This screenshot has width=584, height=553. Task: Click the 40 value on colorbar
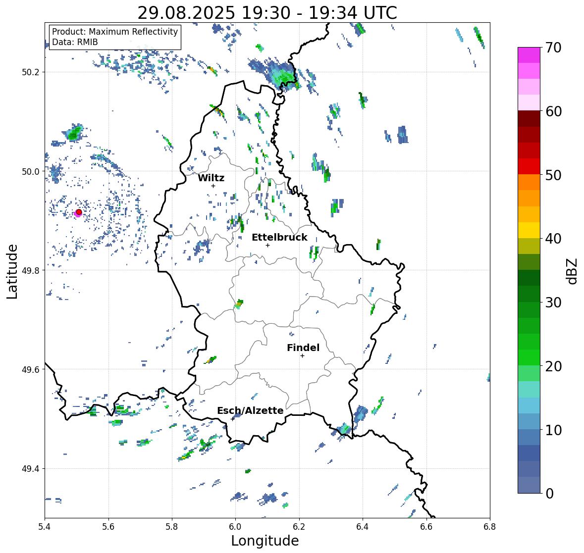[x=553, y=239]
